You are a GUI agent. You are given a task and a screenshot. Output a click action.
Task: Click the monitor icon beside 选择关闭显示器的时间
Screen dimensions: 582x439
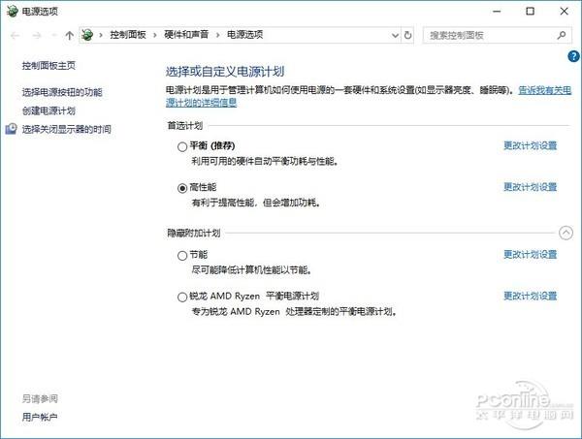point(11,129)
